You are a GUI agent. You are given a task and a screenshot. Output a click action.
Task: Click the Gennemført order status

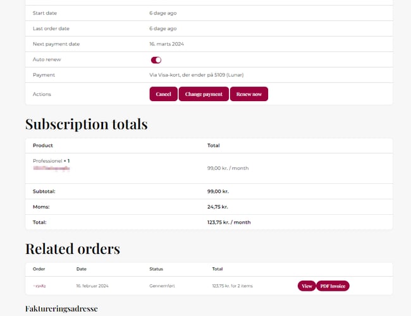pos(162,286)
